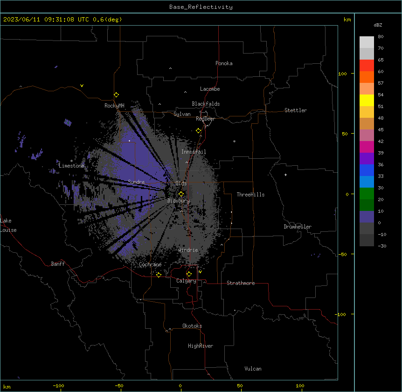Click the km unit label beside the timestamp
This screenshot has height=392, width=402.
[x=347, y=20]
